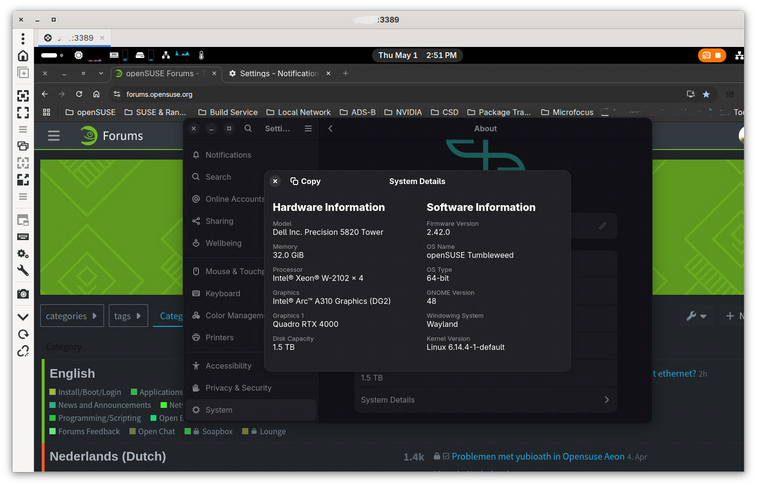Click the Remmina home icon in left toolbar
Screen dimensions: 757x486
tap(23, 56)
